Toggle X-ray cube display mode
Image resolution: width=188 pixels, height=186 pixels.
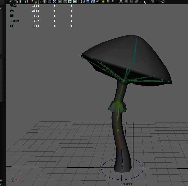tap(152, 2)
